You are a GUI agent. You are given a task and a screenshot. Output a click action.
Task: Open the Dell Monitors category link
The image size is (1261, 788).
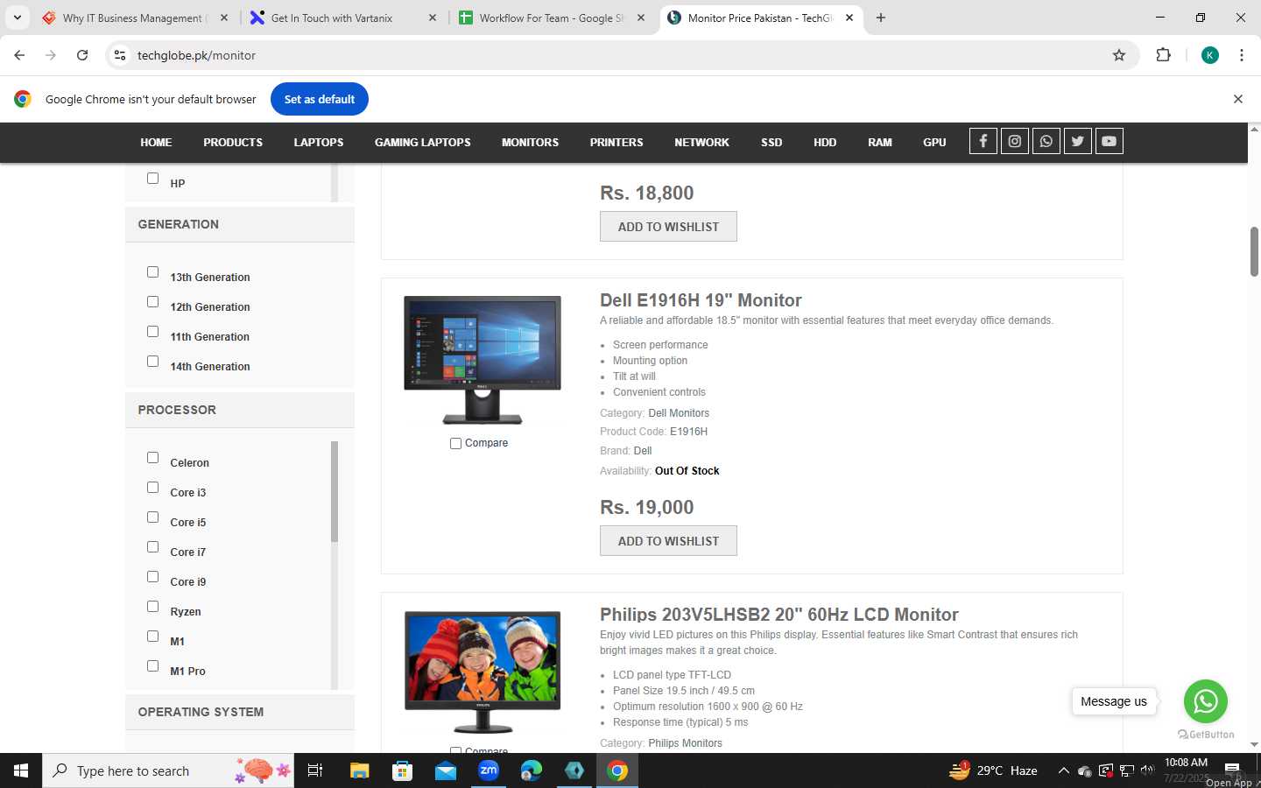[x=679, y=413]
